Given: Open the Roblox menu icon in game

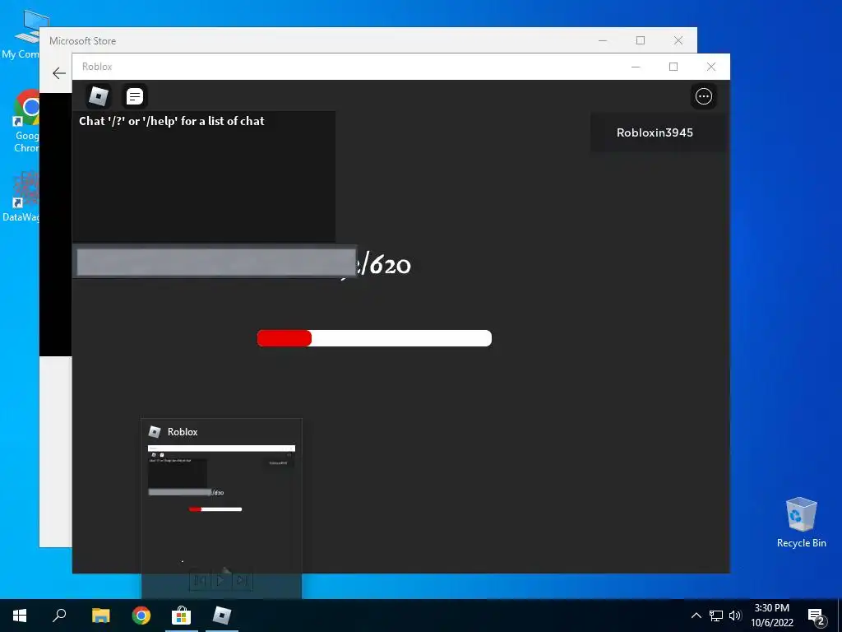Looking at the screenshot, I should point(99,96).
